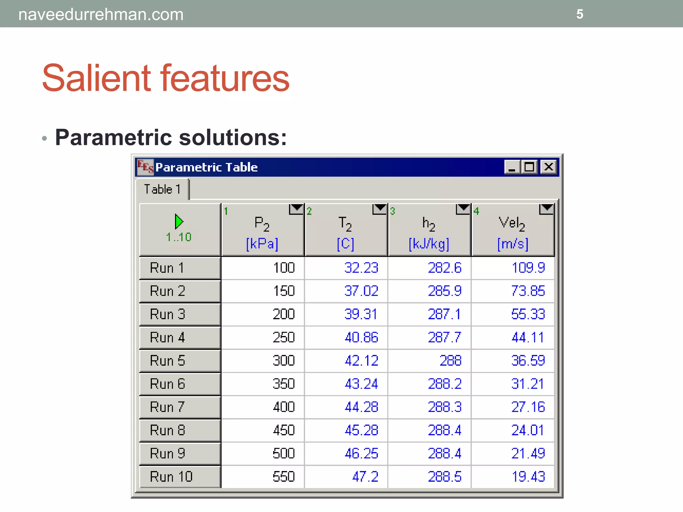Click the h2 cell showing 288.5
This screenshot has height=512, width=683.
pos(430,477)
